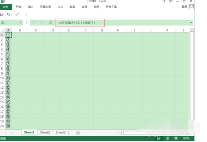Click the Name Box showing A1

point(10,23)
